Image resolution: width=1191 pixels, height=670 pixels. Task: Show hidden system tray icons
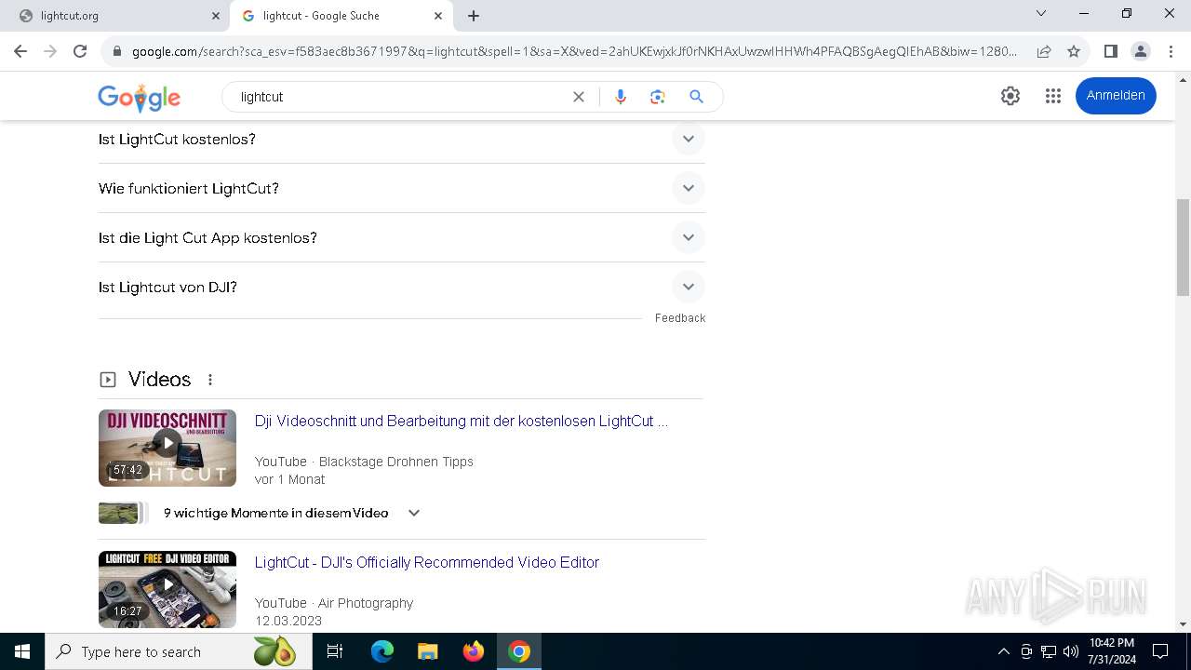pos(1003,651)
